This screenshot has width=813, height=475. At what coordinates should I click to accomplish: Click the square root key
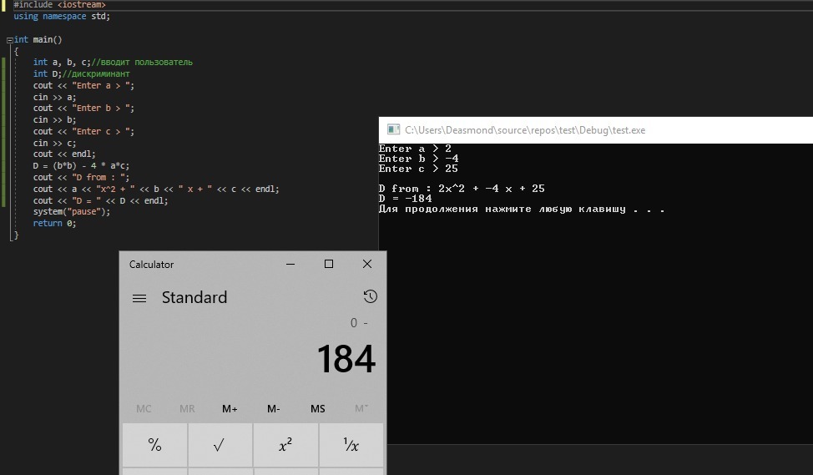pyautogui.click(x=220, y=445)
